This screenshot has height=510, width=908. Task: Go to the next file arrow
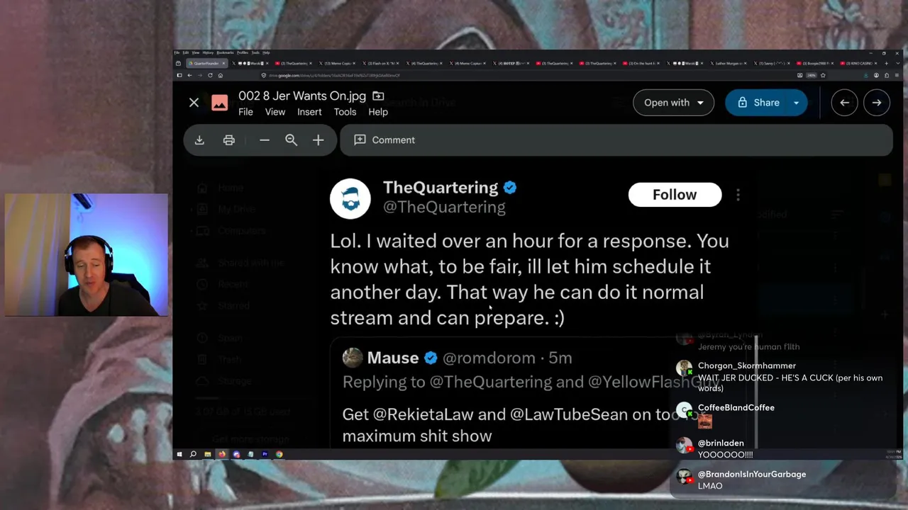pyautogui.click(x=877, y=103)
